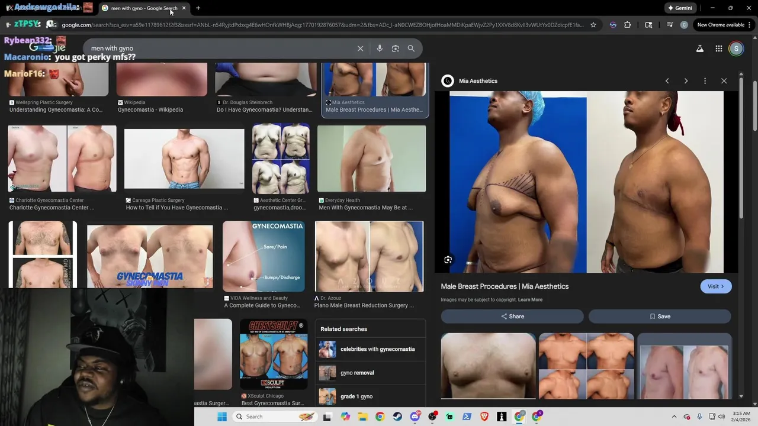Viewport: 758px width, 426px height.
Task: Open chess app from taskbar
Action: click(x=502, y=417)
